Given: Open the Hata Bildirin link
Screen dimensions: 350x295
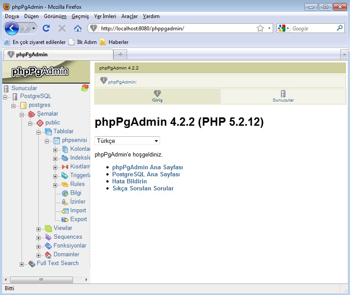Looking at the screenshot, I should [x=129, y=181].
